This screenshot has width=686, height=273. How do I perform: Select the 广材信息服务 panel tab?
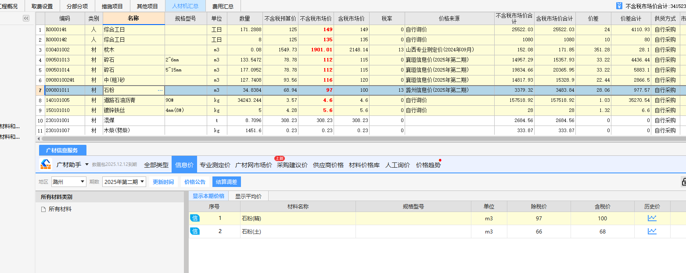62,150
